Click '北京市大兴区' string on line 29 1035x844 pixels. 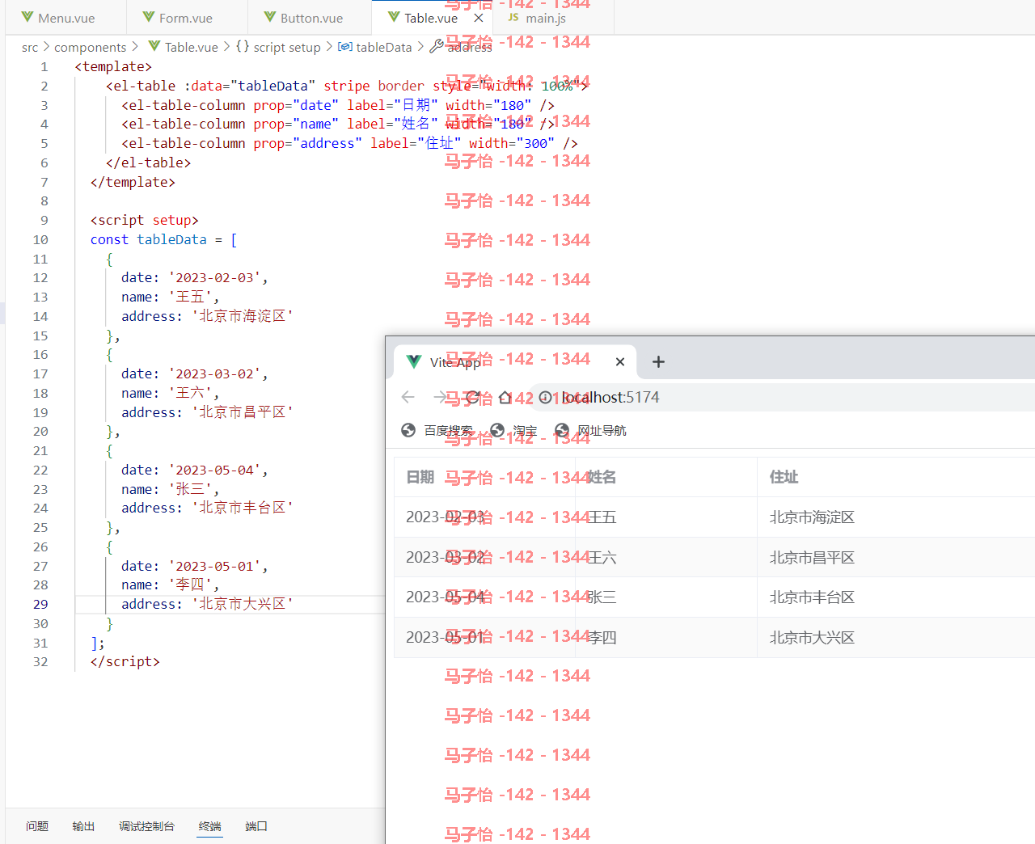click(x=243, y=604)
